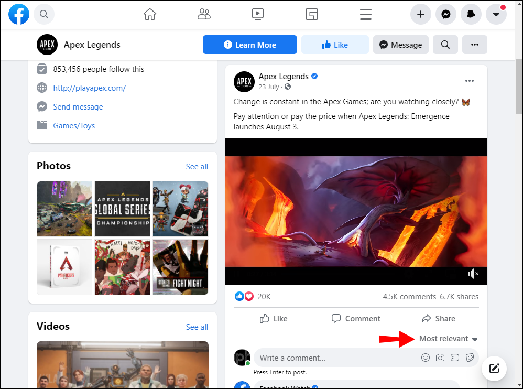Image resolution: width=523 pixels, height=389 pixels.
Task: Open the Facebook search magnifier
Action: (44, 14)
